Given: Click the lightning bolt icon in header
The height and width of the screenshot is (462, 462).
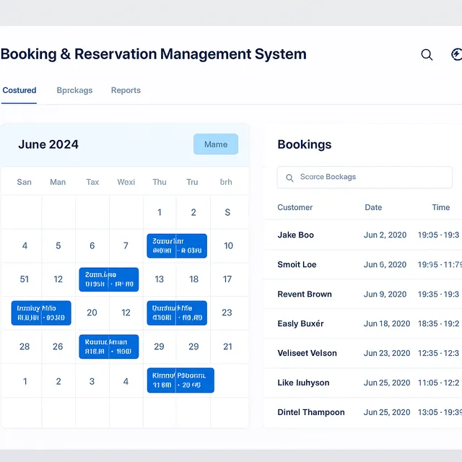Looking at the screenshot, I should pyautogui.click(x=456, y=54).
